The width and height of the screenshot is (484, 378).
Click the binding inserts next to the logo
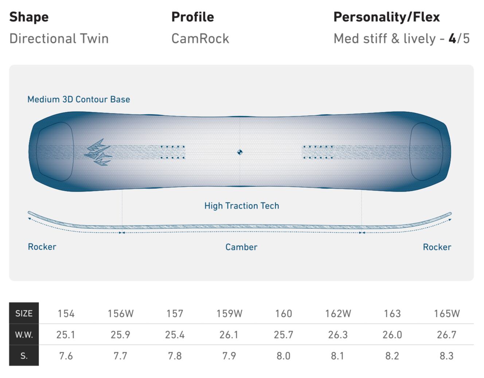click(x=173, y=152)
